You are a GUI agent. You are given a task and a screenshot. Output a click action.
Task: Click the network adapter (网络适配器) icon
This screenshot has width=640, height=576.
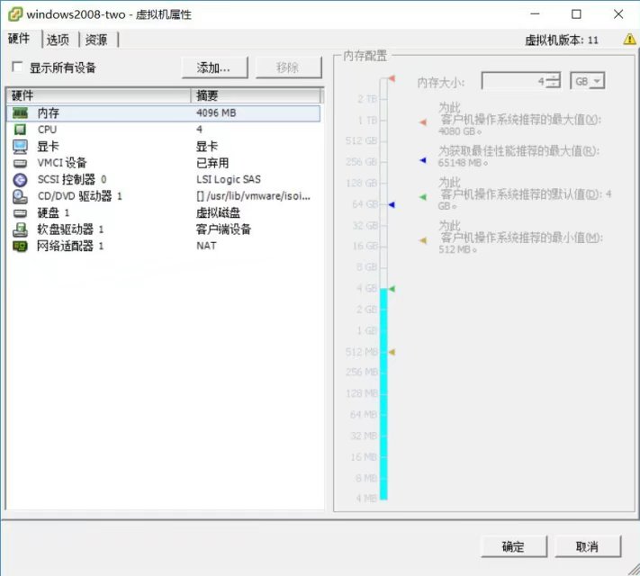pos(20,247)
